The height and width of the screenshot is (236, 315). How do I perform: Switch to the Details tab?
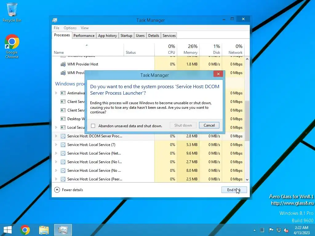coord(154,36)
